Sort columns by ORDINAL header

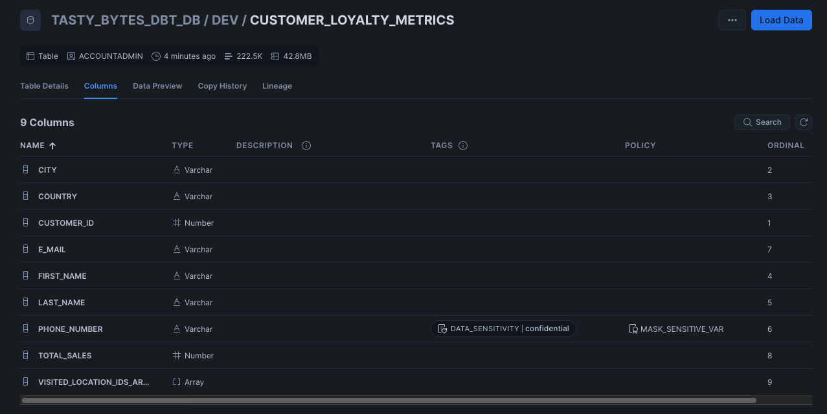pyautogui.click(x=786, y=146)
